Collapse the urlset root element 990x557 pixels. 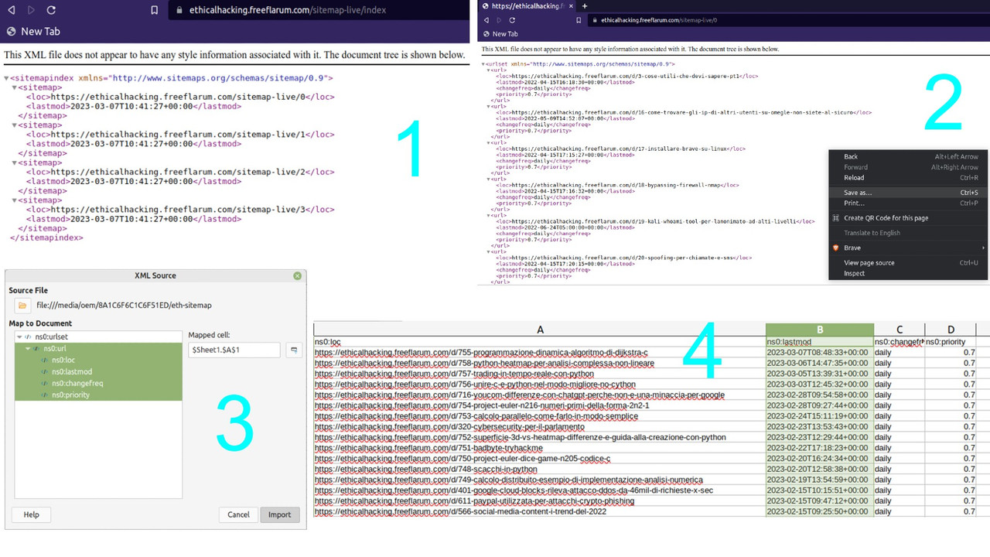pyautogui.click(x=484, y=64)
